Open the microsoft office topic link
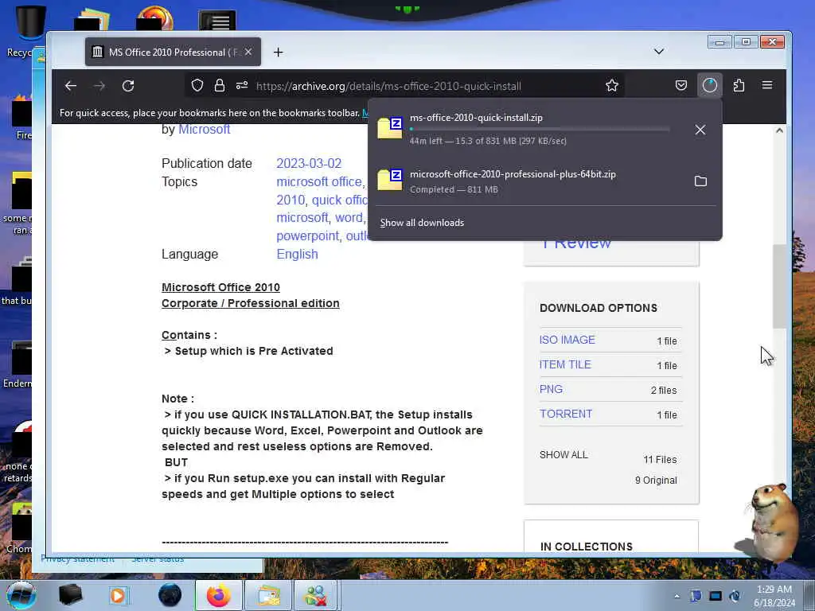 [319, 181]
